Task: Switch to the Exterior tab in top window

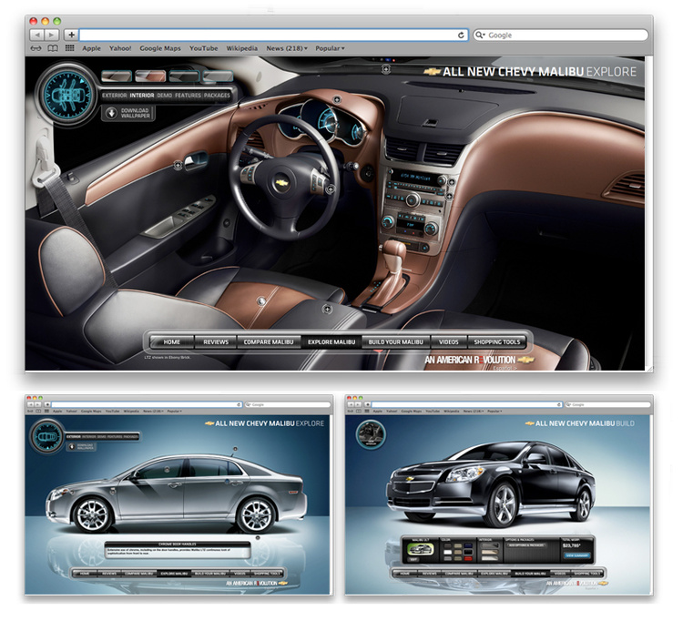Action: tap(114, 95)
